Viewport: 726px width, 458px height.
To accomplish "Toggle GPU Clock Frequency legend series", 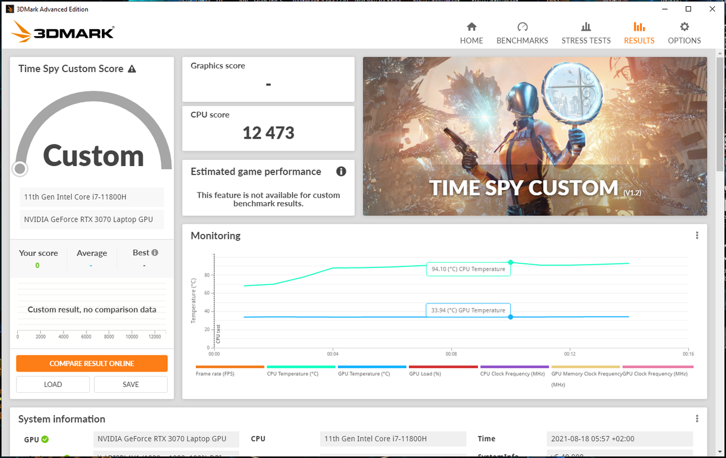I will [658, 370].
